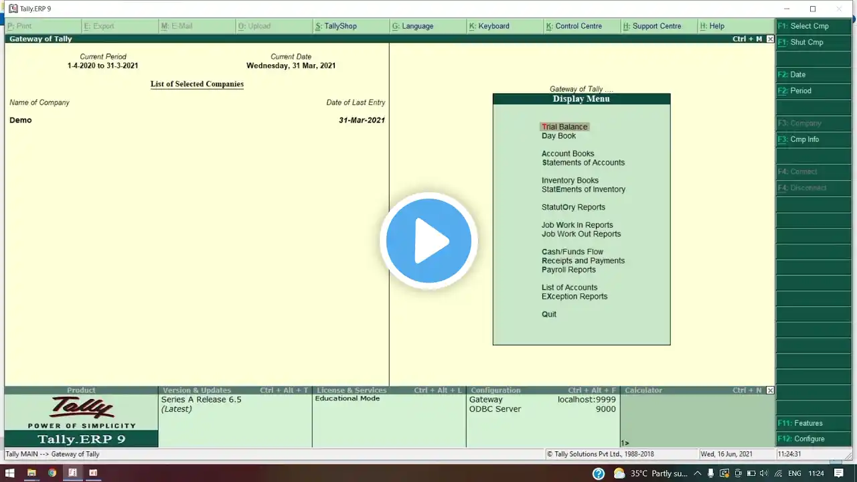Image resolution: width=857 pixels, height=482 pixels.
Task: Select Job Work In Reports
Action: click(x=577, y=225)
